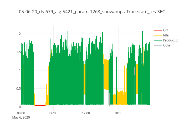Toggle the Off trace in legend
184x132 pixels.
pyautogui.click(x=165, y=30)
